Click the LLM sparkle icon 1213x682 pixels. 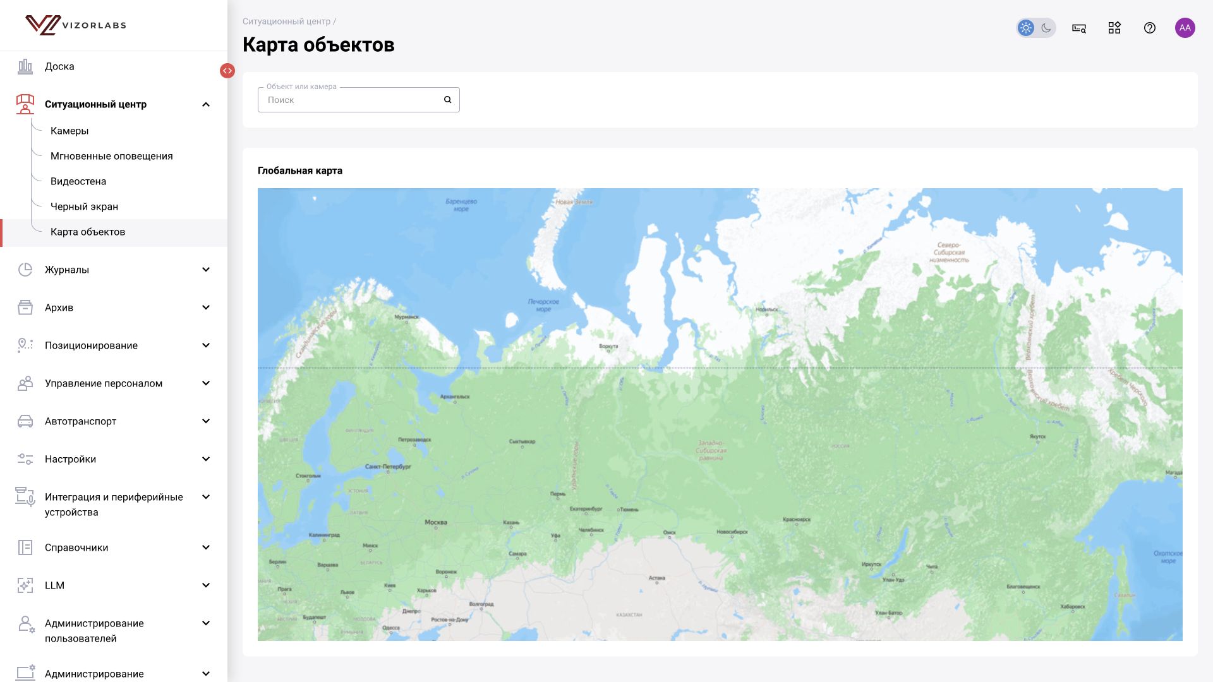pos(25,585)
